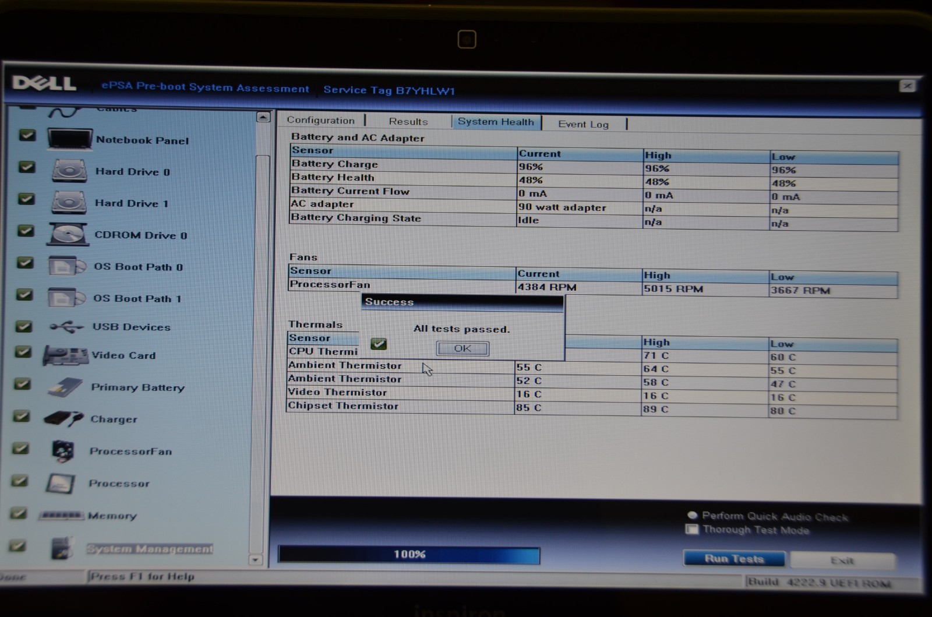
Task: Click the green check icon in Success dialog
Action: [x=379, y=344]
